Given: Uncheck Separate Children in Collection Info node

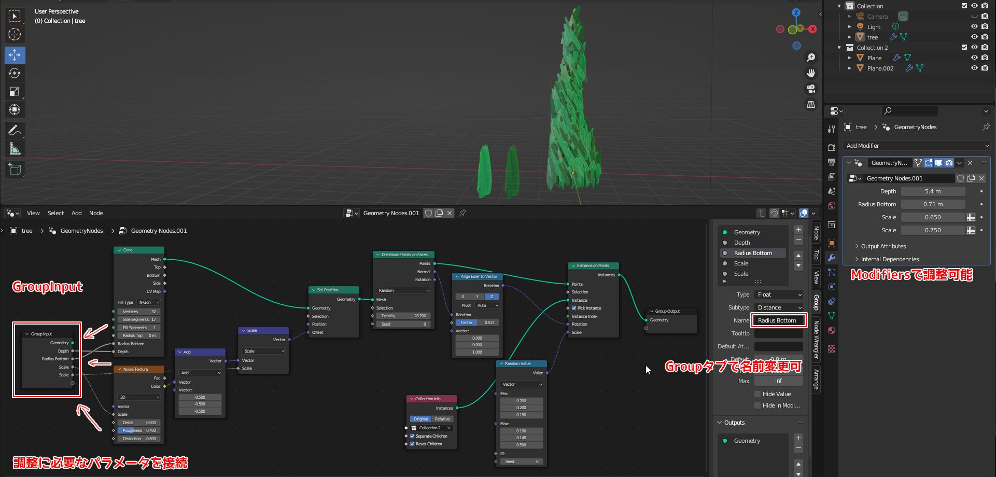Looking at the screenshot, I should [x=412, y=436].
